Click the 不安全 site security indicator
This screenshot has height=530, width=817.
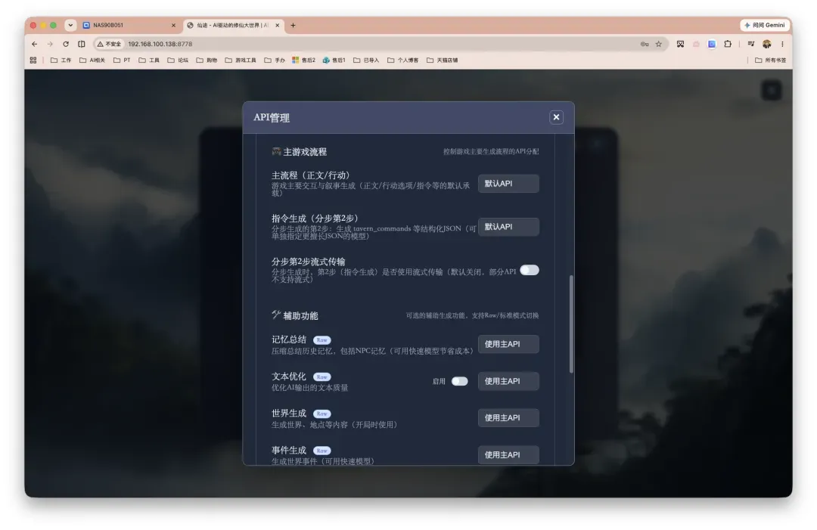(109, 45)
